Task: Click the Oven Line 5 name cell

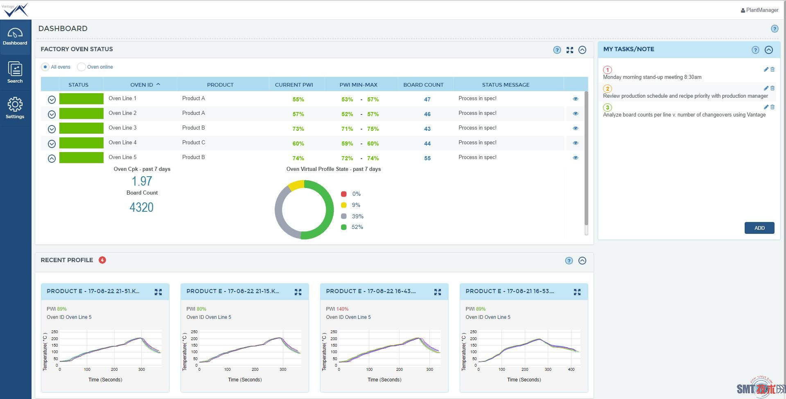Action: 122,157
